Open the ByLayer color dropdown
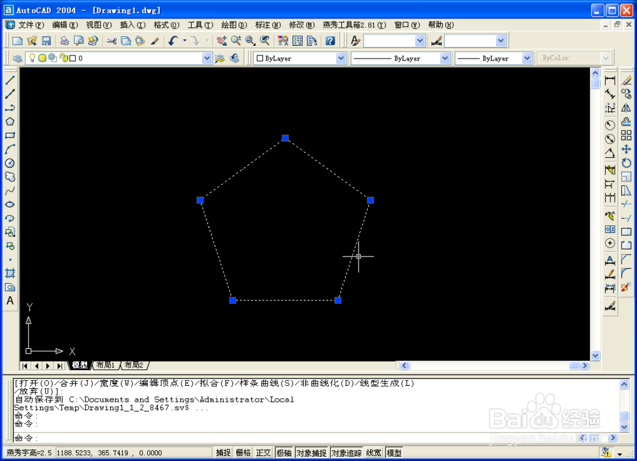This screenshot has height=461, width=637. coord(341,58)
